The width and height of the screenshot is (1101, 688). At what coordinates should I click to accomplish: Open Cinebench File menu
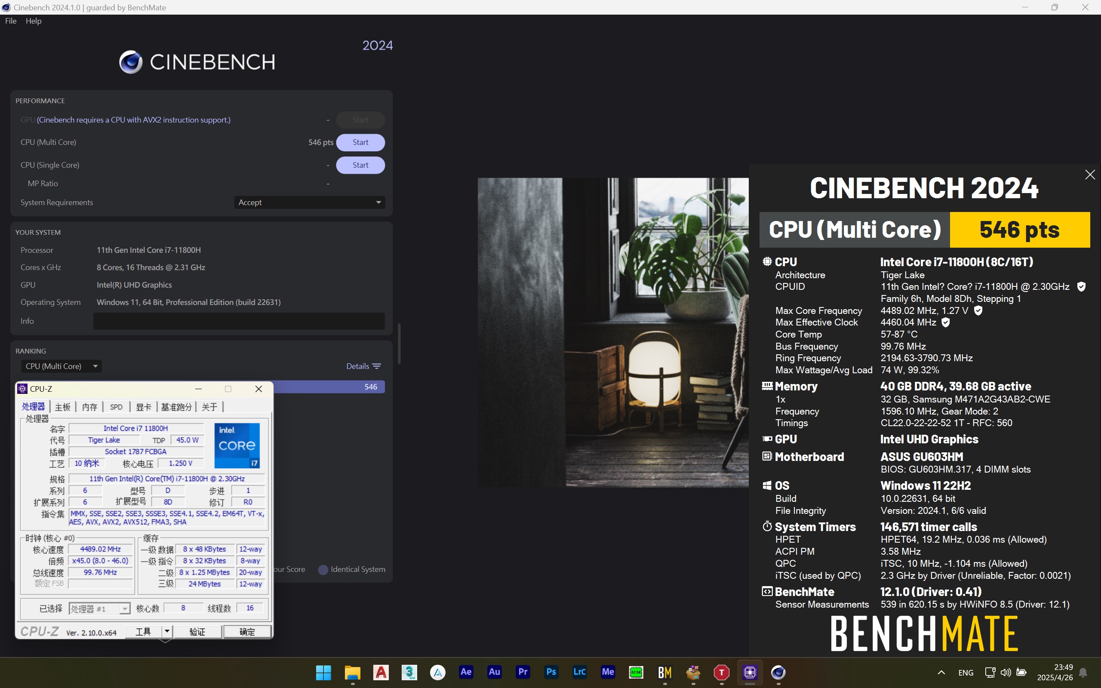(x=11, y=21)
